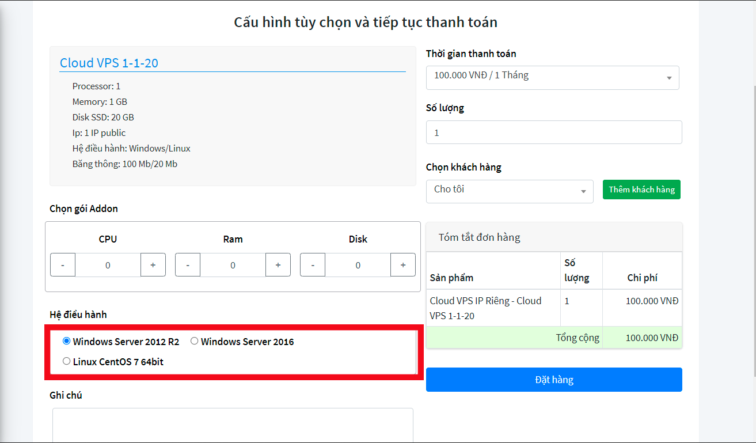Click the CPU addon value field
Image resolution: width=756 pixels, height=443 pixels.
[108, 265]
